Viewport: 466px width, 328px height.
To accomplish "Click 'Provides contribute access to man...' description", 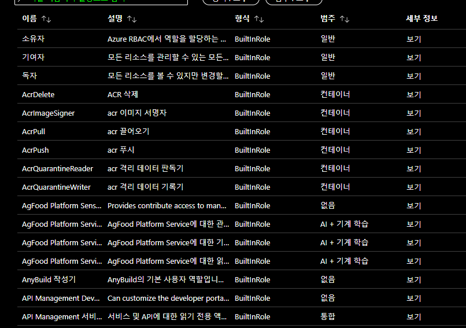I will [x=167, y=205].
